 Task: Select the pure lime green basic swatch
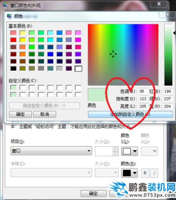pos(32,47)
